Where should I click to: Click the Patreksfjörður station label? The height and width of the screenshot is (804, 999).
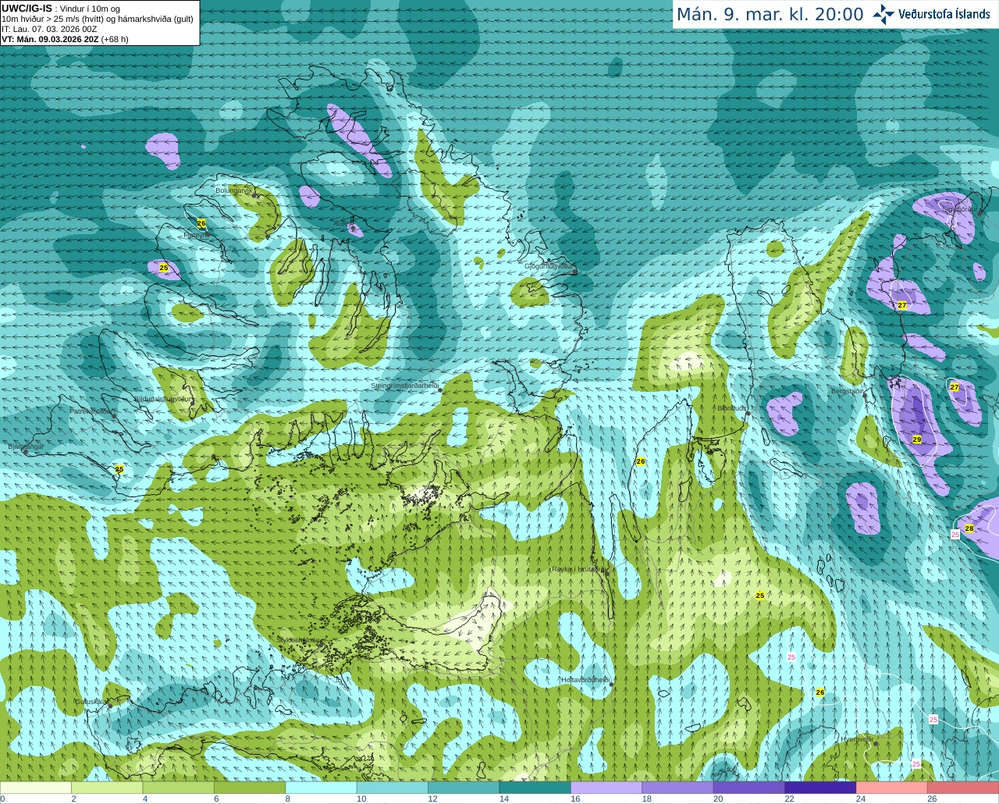click(91, 411)
